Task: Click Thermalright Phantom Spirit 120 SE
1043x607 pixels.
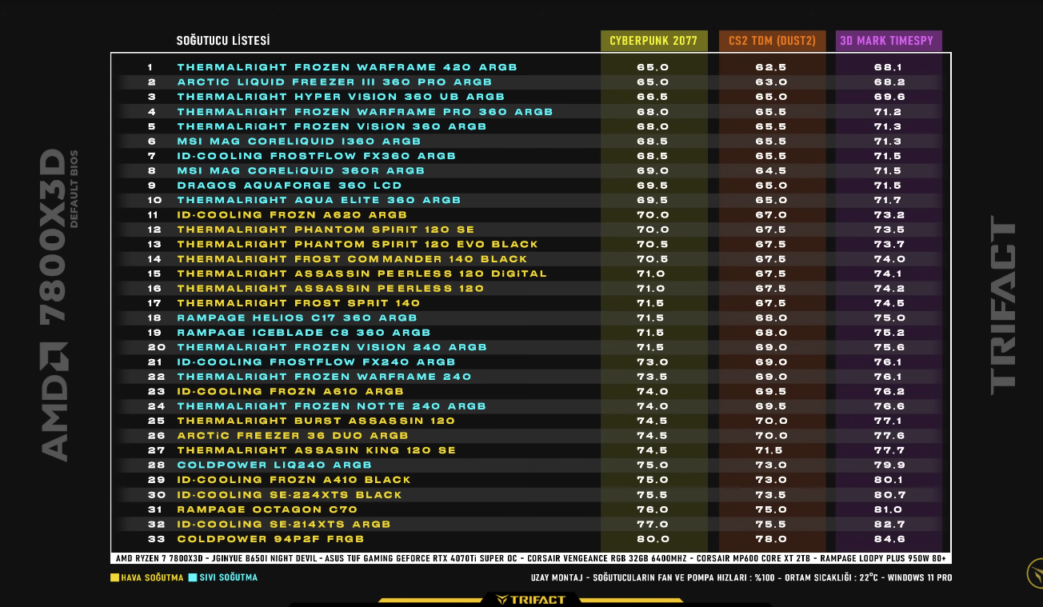Action: click(326, 230)
